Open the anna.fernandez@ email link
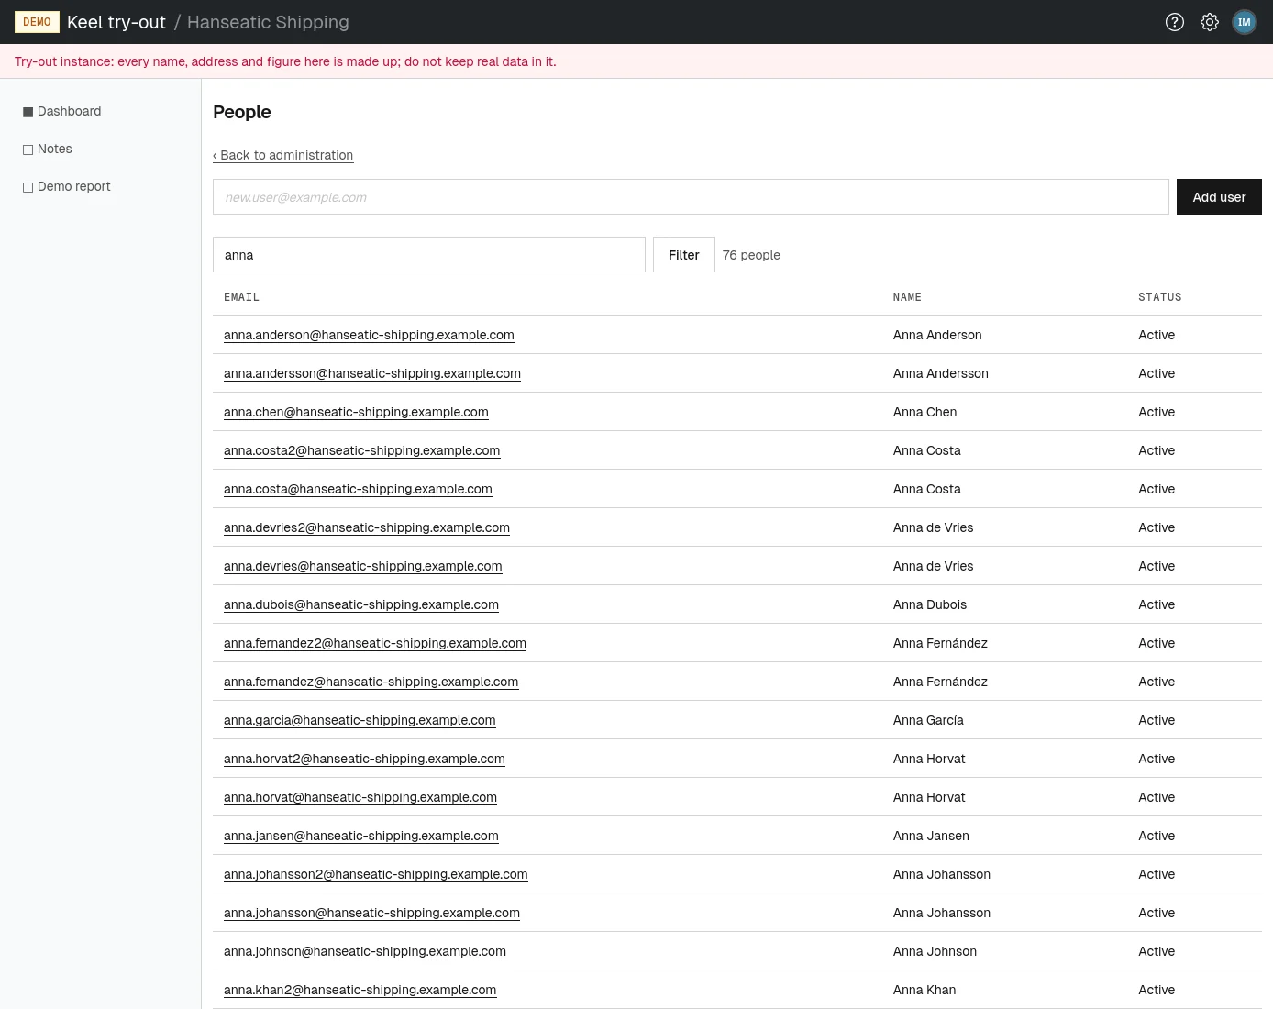 pyautogui.click(x=371, y=682)
